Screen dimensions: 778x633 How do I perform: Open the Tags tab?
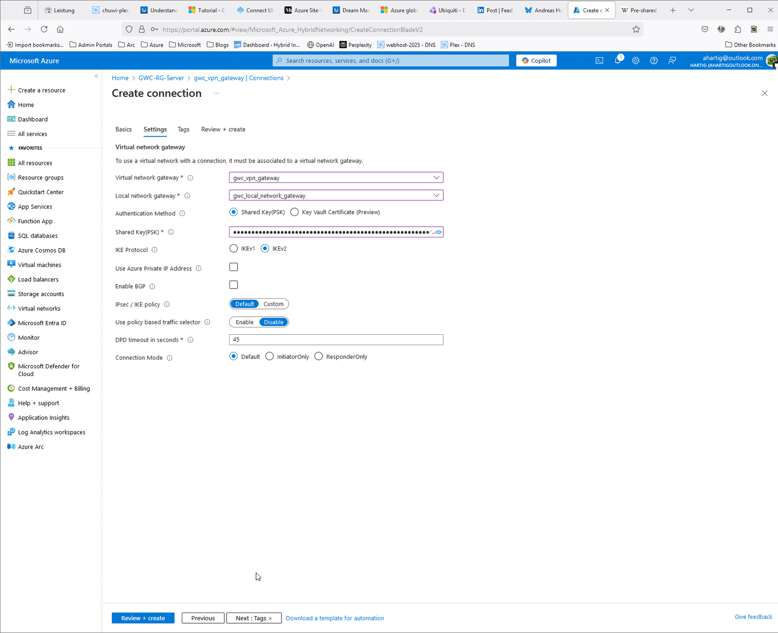[x=183, y=129]
